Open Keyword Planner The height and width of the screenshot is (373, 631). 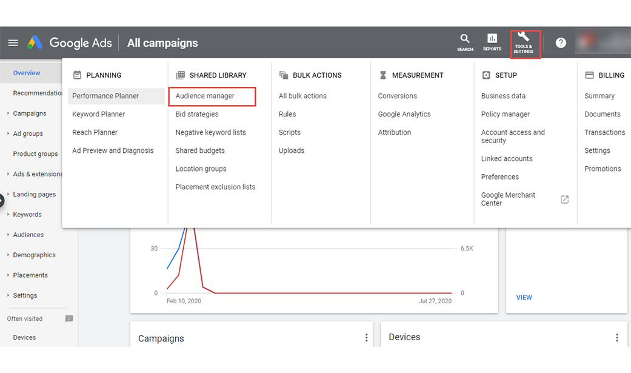tap(99, 114)
